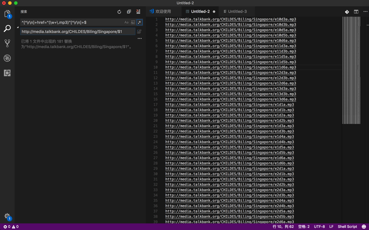Click the feedback smiley icon
The image size is (369, 230).
(x=364, y=227)
